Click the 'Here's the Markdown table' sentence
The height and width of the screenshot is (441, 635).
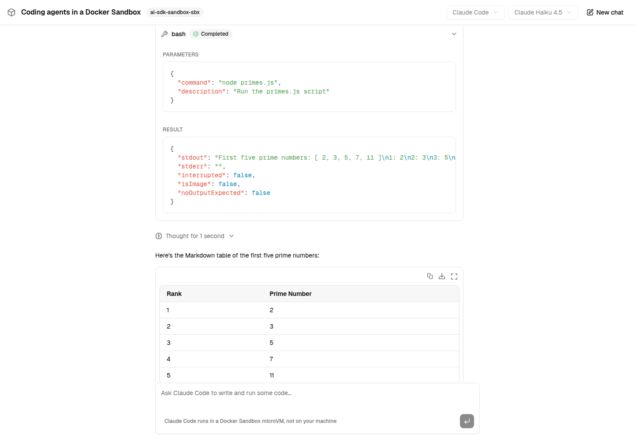click(x=237, y=255)
